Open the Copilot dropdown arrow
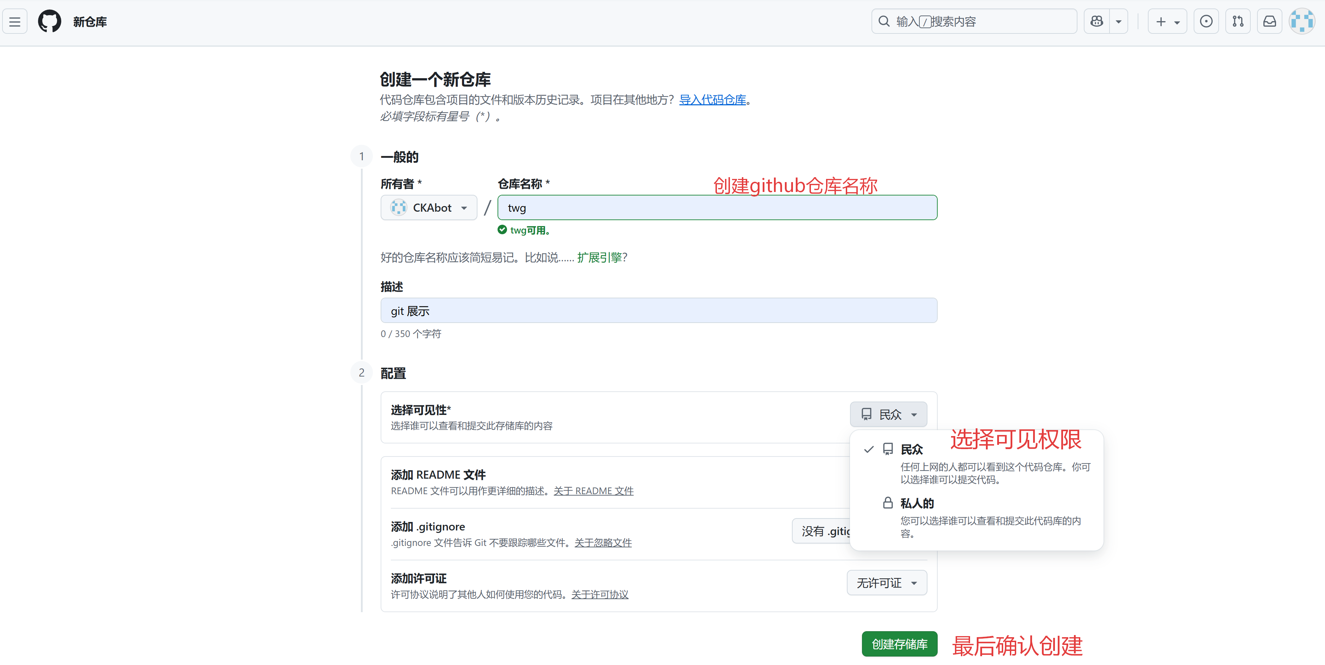Screen dimensions: 1325x665 click(1118, 21)
